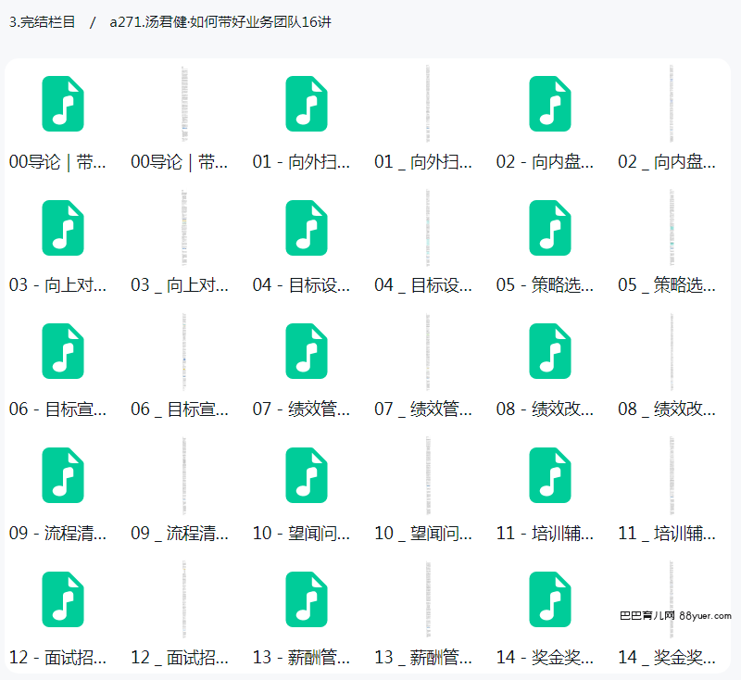Select file name '10 _ 望闻问...'
Viewport: 741px width, 680px height.
(423, 533)
